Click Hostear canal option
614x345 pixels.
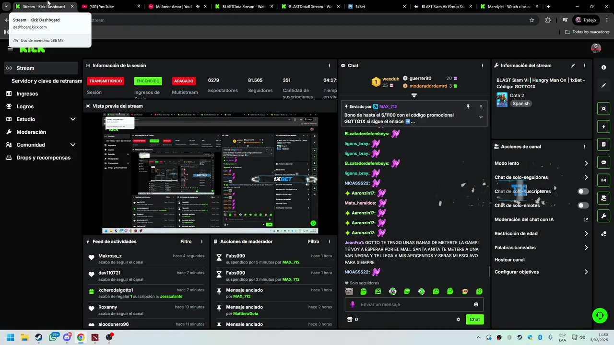509,260
